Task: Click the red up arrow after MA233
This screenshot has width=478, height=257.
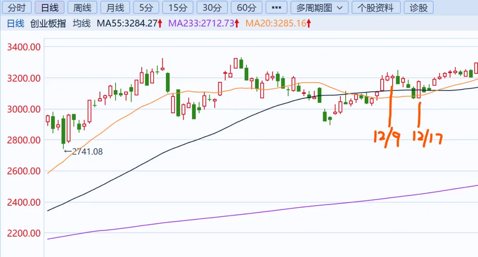Action: (237, 23)
